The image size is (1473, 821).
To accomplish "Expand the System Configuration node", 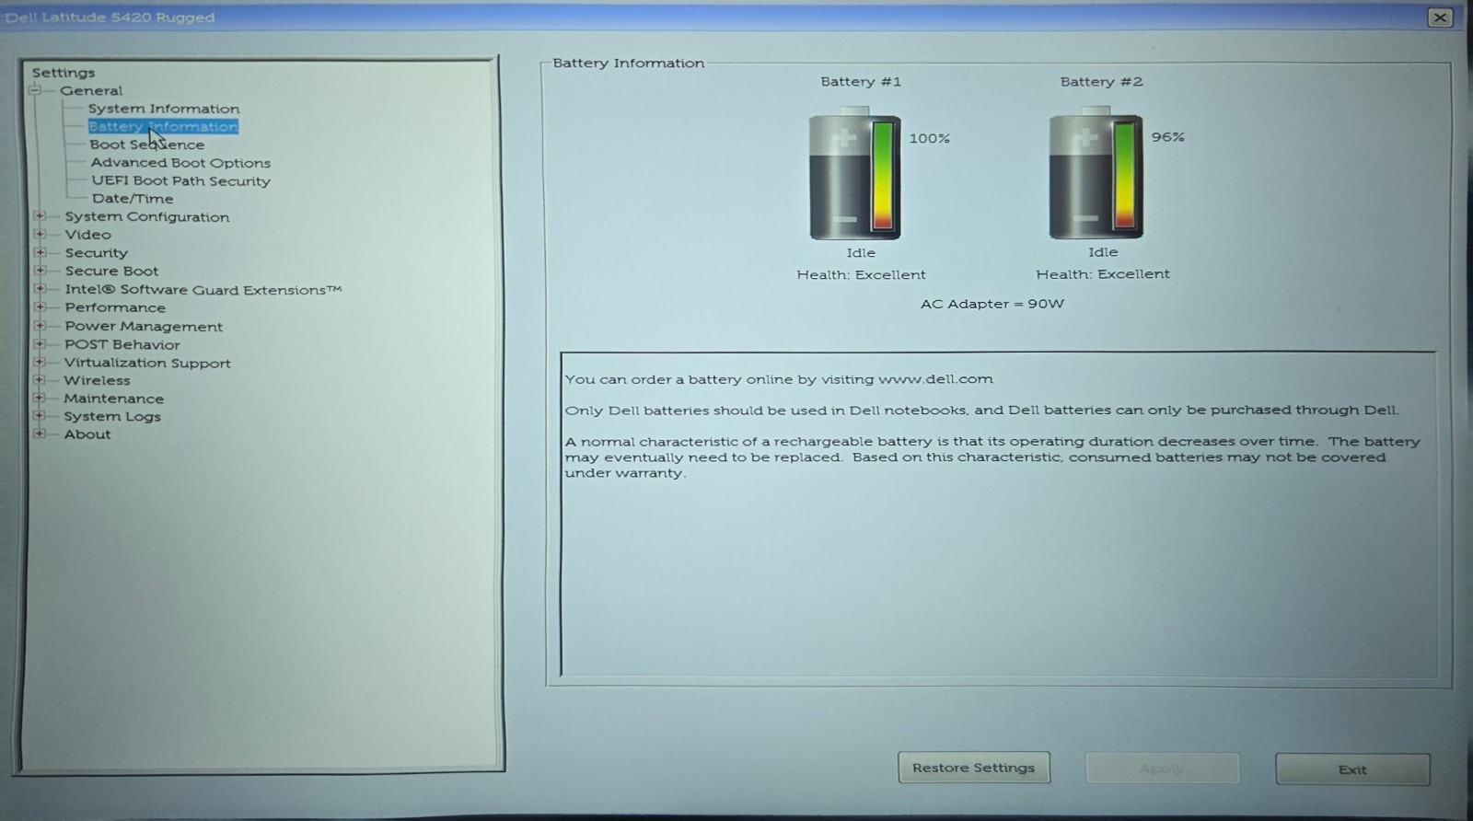I will coord(40,216).
